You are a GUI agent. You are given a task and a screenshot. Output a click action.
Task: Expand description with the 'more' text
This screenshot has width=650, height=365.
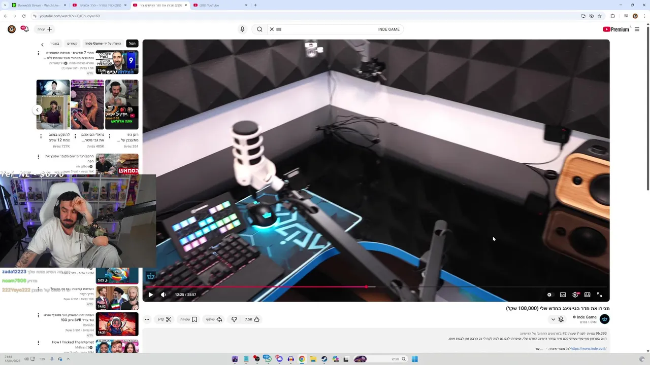[x=539, y=349]
